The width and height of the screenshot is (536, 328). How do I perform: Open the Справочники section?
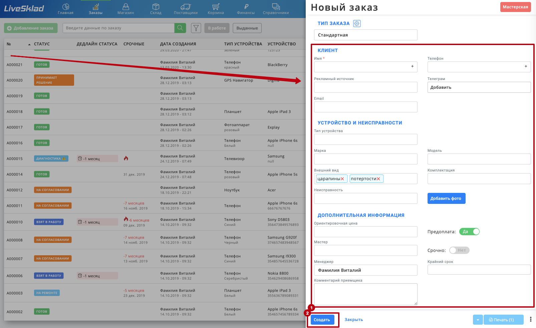pyautogui.click(x=276, y=9)
